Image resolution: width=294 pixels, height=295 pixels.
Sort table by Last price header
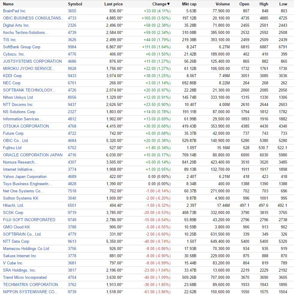[113, 4]
